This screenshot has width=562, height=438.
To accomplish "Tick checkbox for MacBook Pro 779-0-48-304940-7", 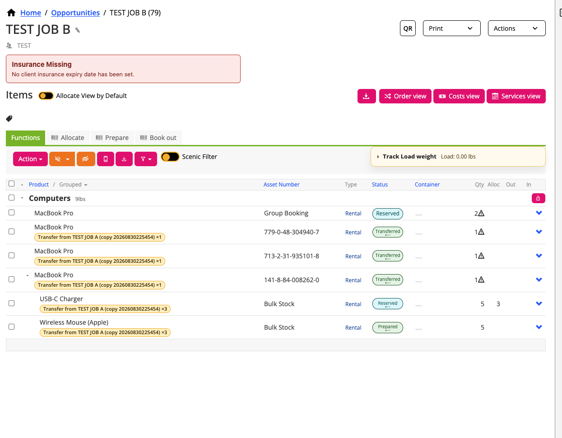I will (x=12, y=232).
